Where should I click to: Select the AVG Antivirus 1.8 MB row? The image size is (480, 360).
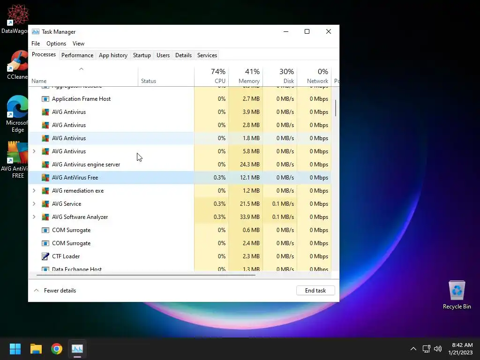180,138
